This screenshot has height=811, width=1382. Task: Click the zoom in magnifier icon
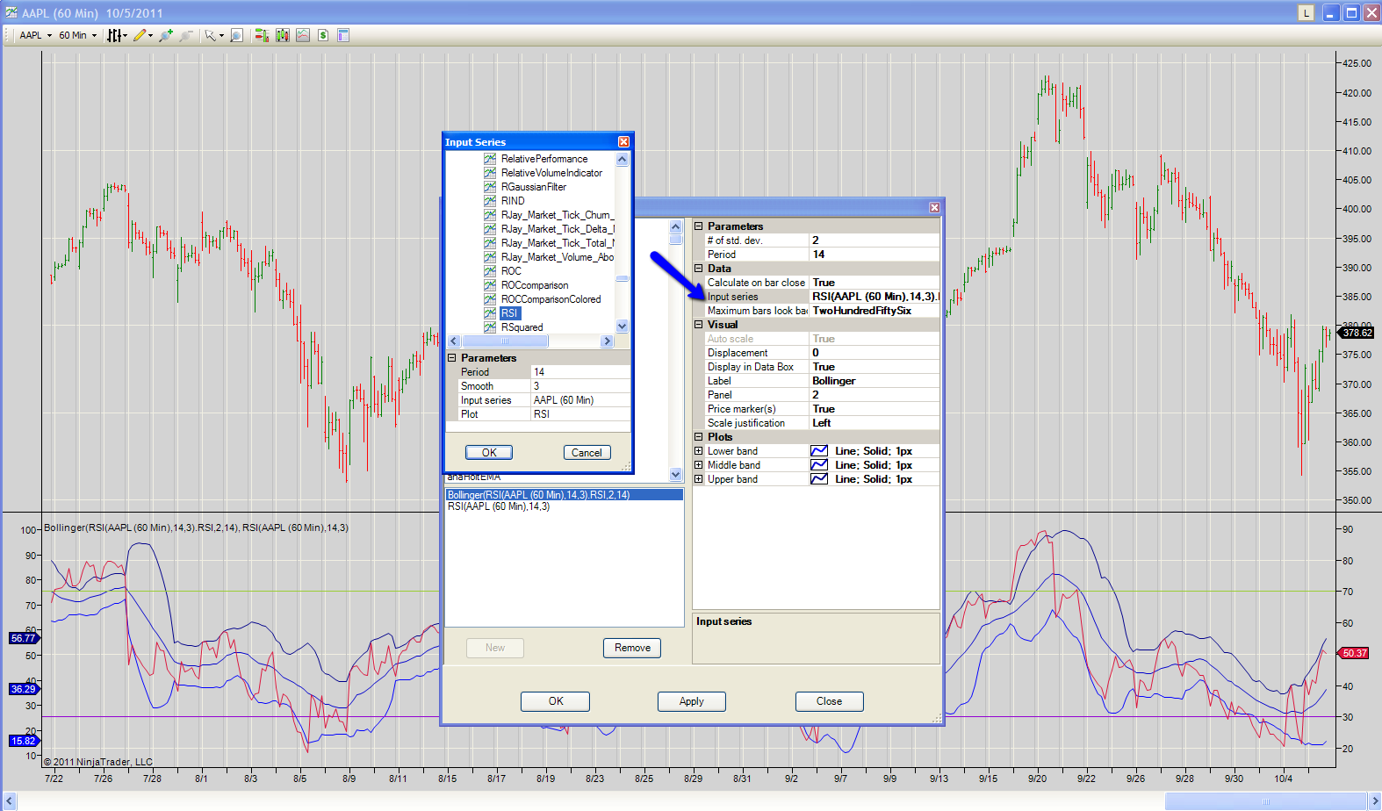click(x=165, y=35)
